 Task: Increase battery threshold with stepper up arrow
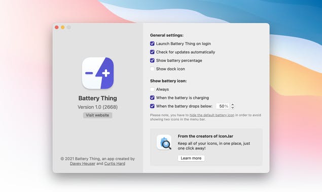point(232,105)
